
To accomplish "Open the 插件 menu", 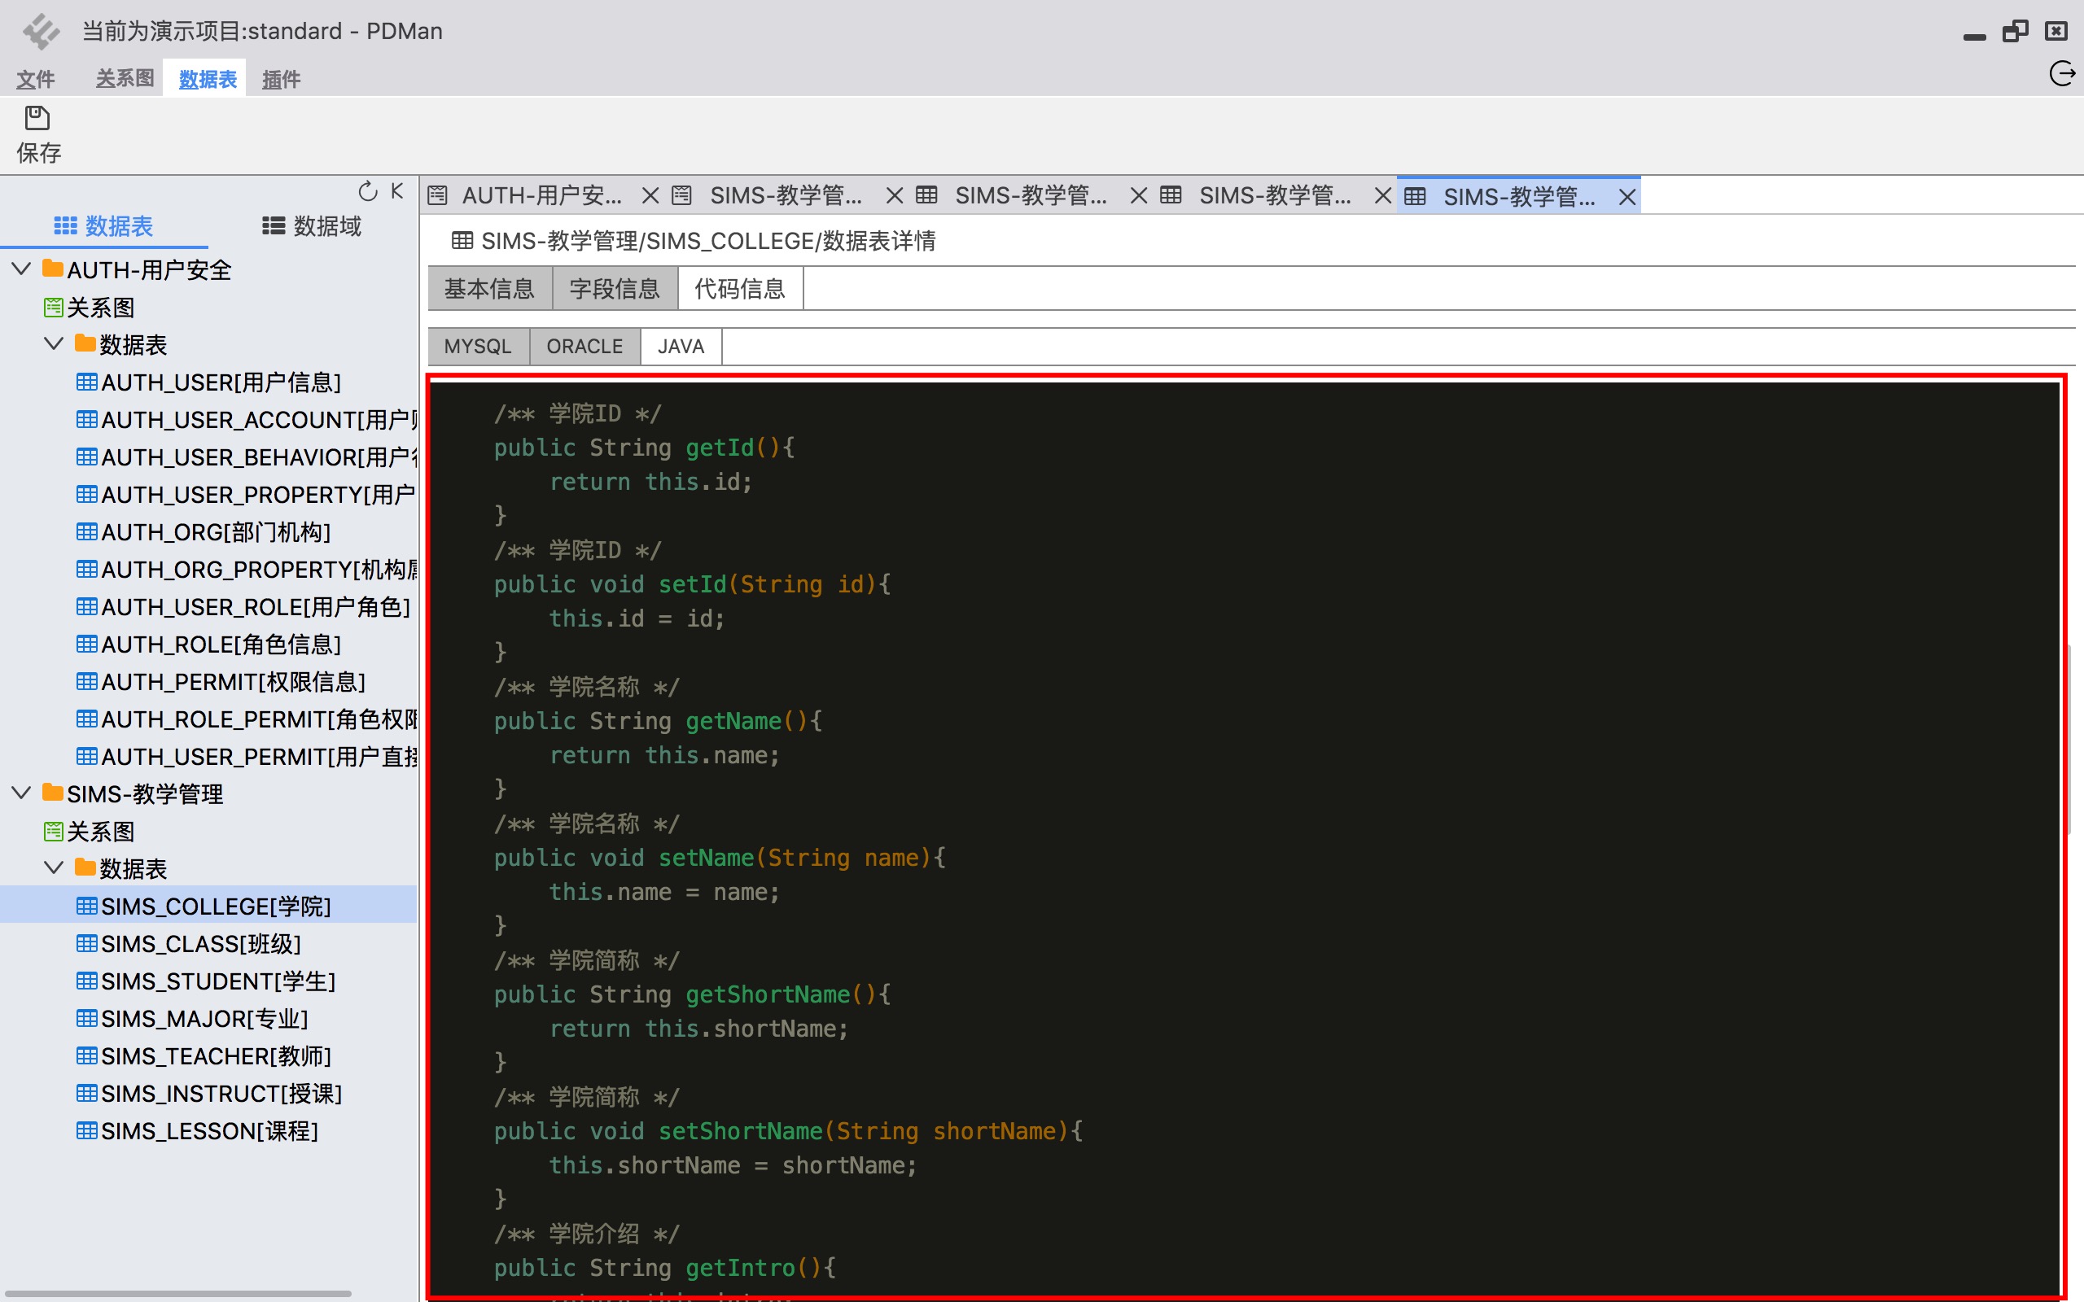I will (x=281, y=79).
